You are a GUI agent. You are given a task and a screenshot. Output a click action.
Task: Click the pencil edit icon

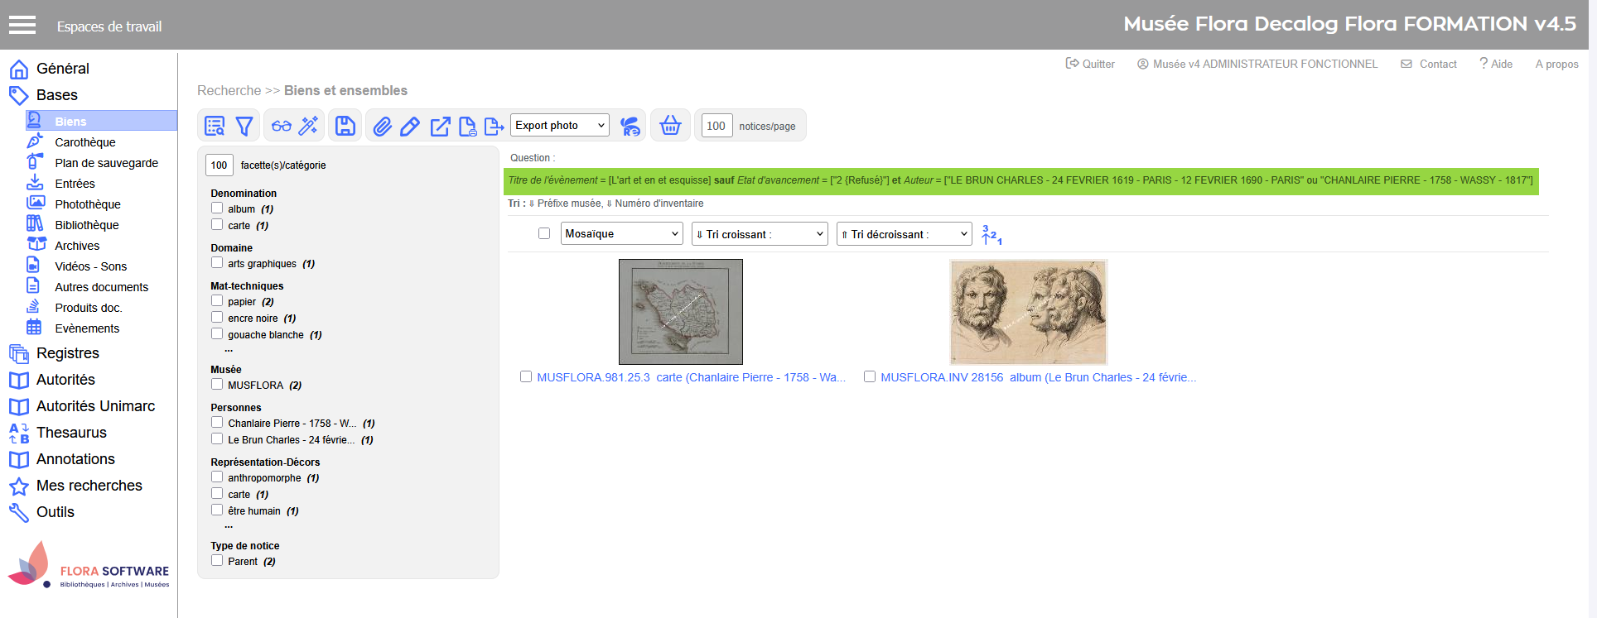pyautogui.click(x=410, y=126)
